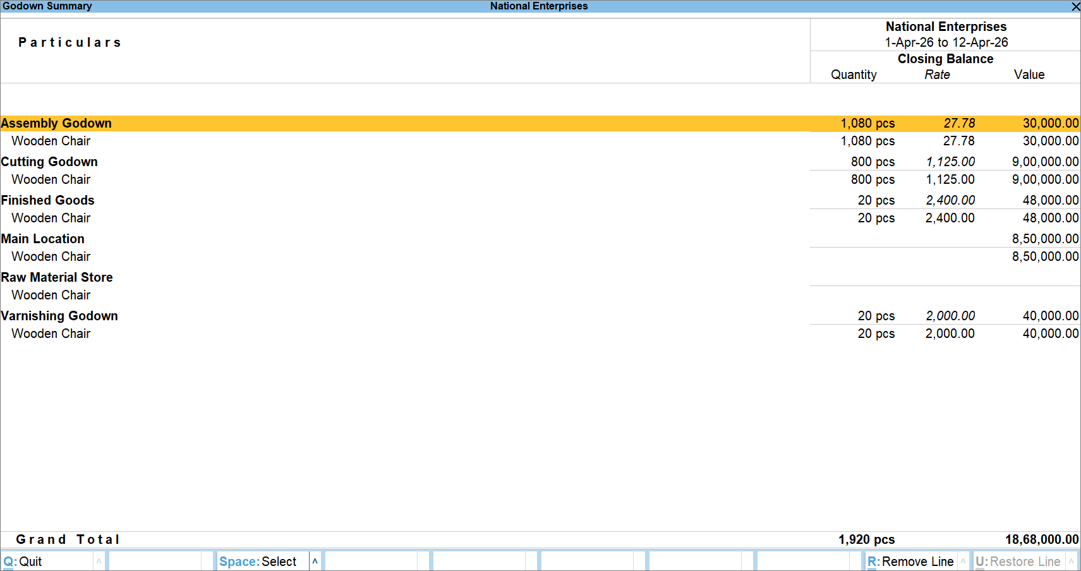The height and width of the screenshot is (571, 1081).
Task: Select the Varnishing Godown row
Action: [540, 316]
